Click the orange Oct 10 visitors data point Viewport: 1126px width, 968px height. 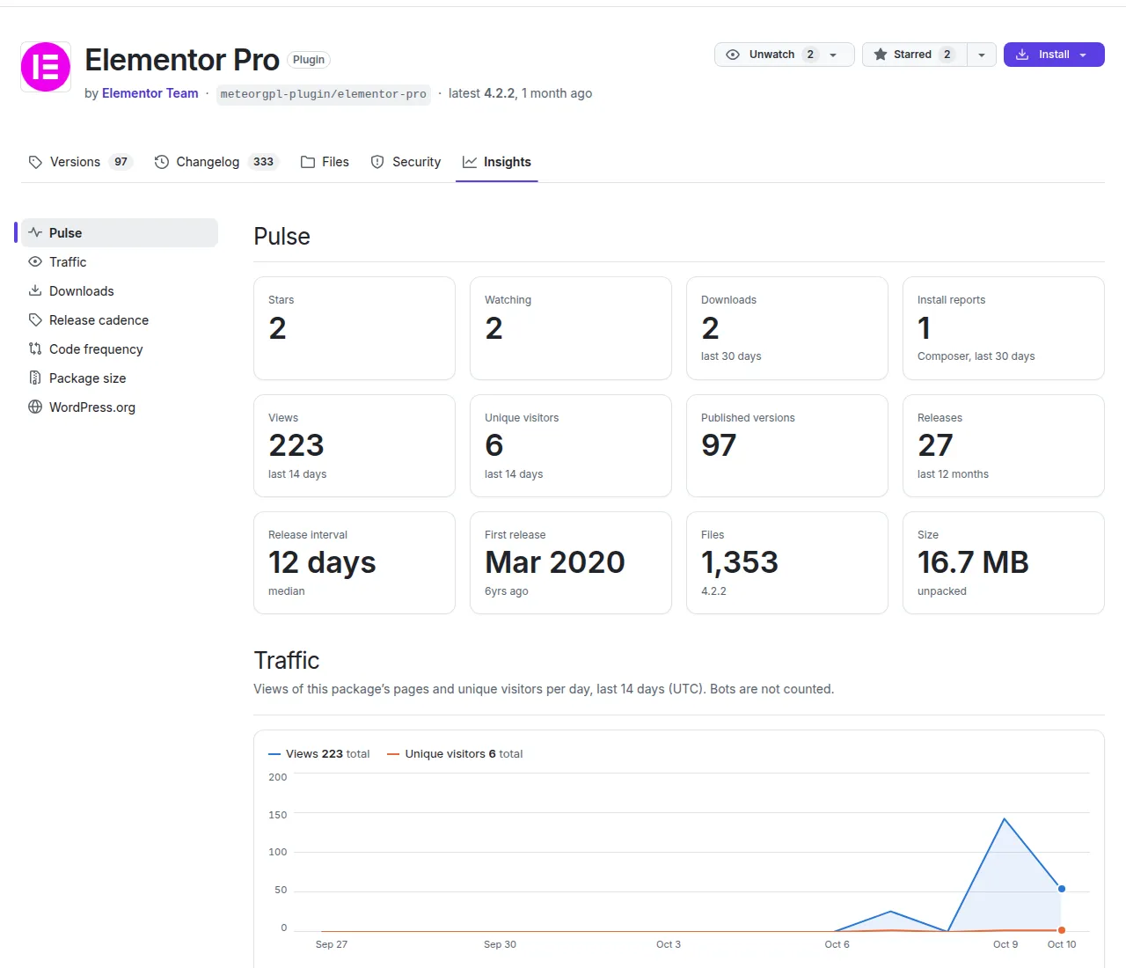point(1062,930)
